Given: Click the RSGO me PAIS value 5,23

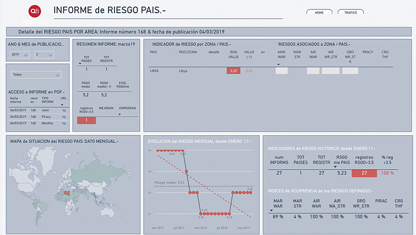Looking at the screenshot, I should pos(342,173).
